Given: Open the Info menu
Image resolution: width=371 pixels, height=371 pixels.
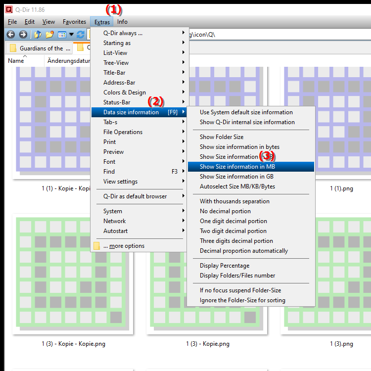Looking at the screenshot, I should [122, 22].
